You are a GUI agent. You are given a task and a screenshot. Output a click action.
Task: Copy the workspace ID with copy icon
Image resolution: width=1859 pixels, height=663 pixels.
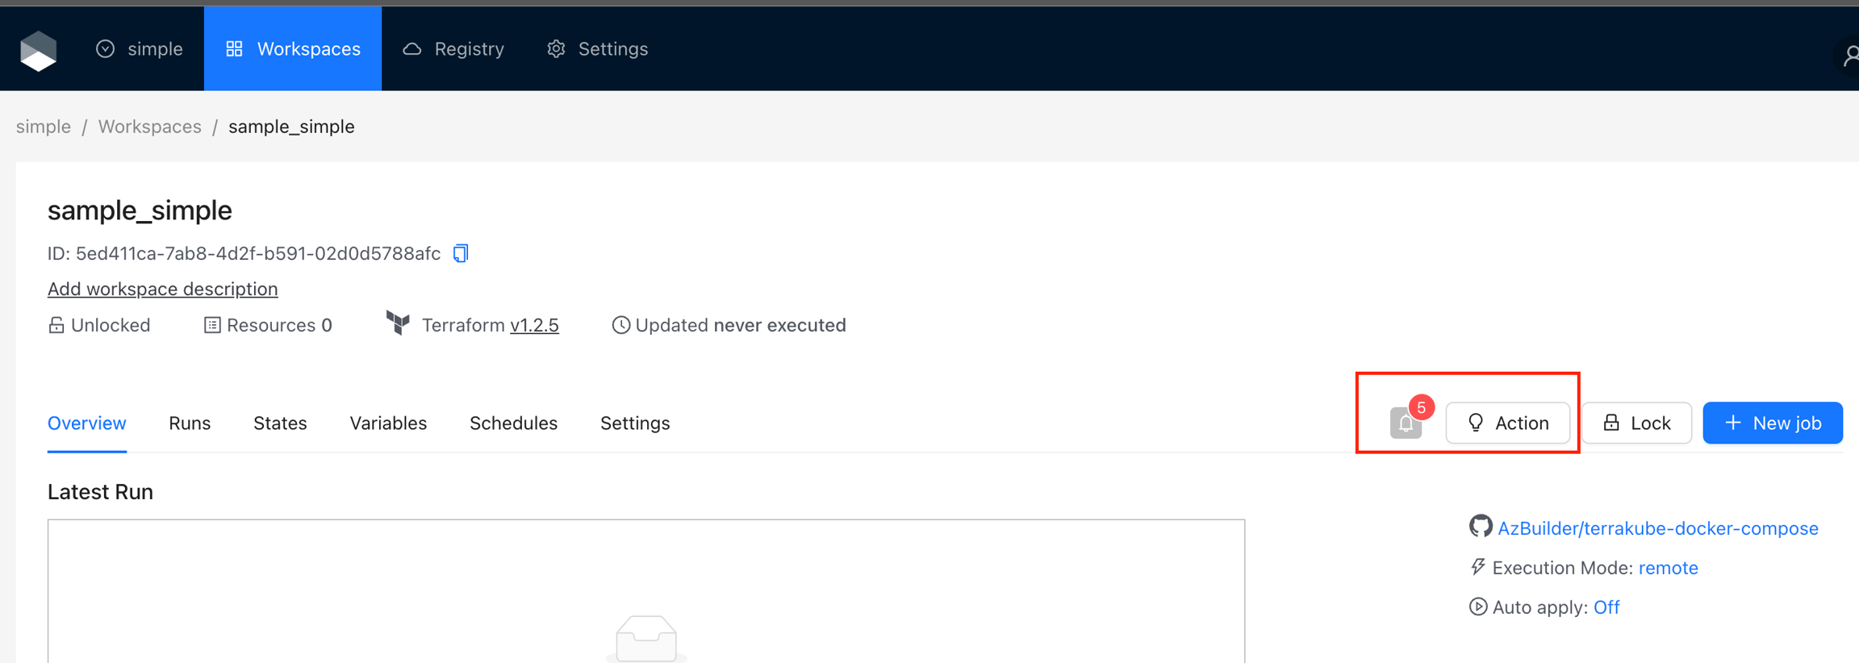(x=461, y=253)
